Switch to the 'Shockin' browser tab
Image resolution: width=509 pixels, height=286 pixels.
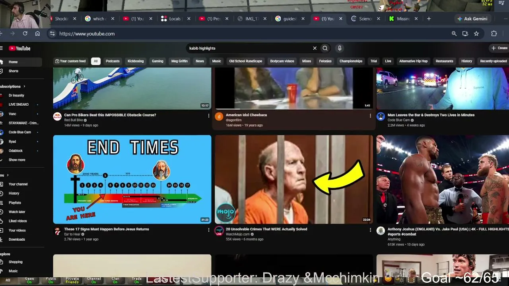point(62,19)
